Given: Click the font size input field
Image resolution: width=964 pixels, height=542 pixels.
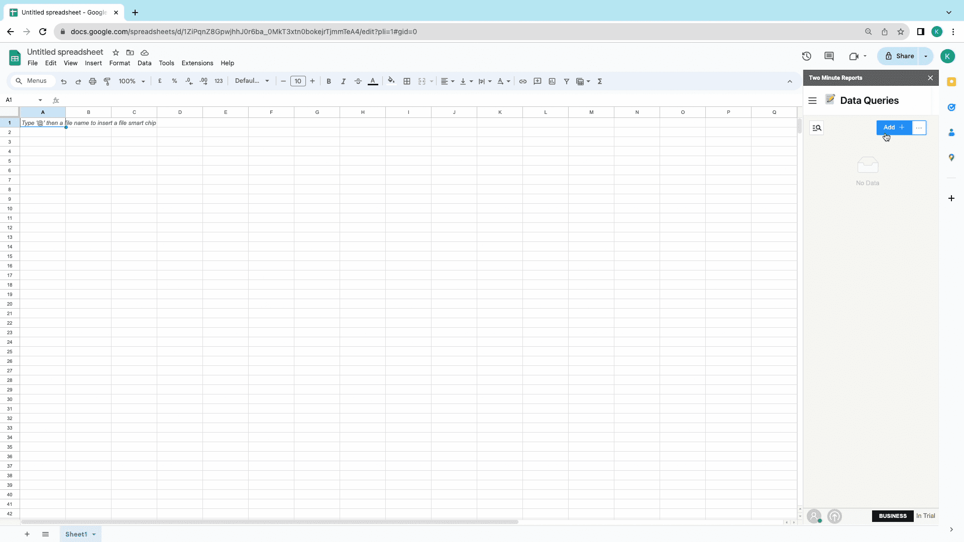Looking at the screenshot, I should click(x=298, y=81).
